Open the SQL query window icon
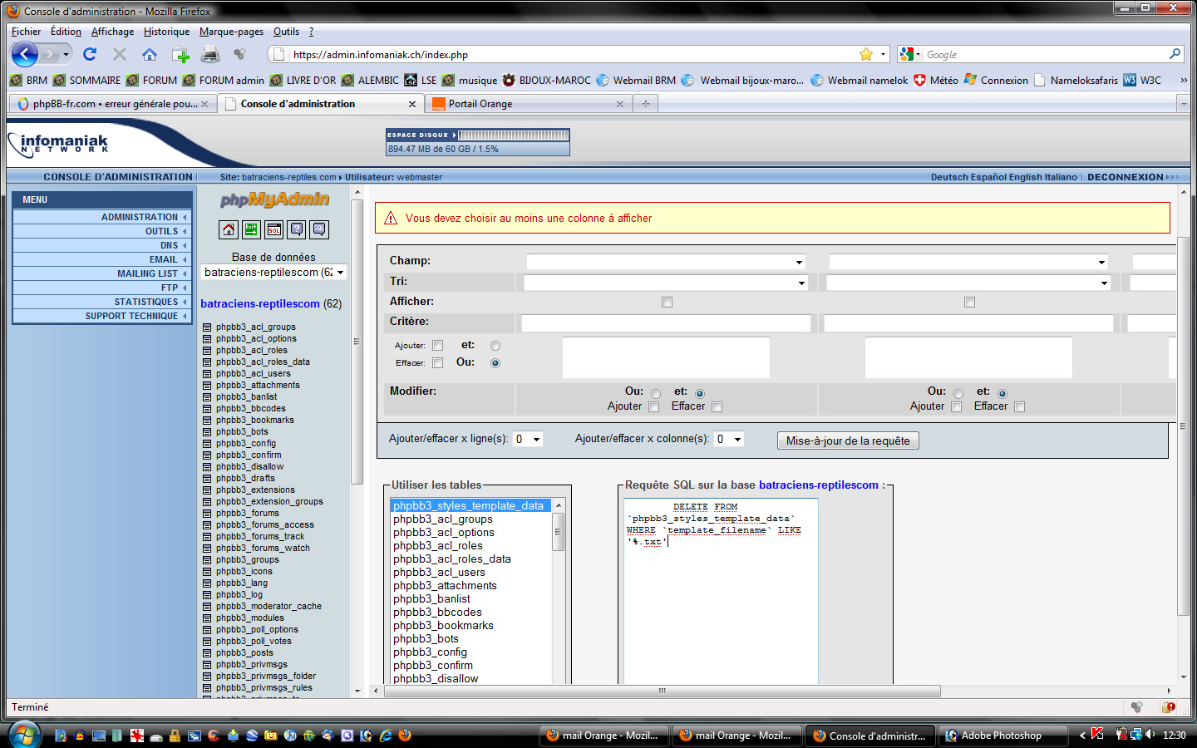This screenshot has width=1197, height=748. (273, 229)
